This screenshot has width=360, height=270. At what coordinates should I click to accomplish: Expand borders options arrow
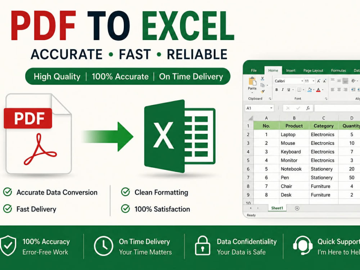(303, 90)
